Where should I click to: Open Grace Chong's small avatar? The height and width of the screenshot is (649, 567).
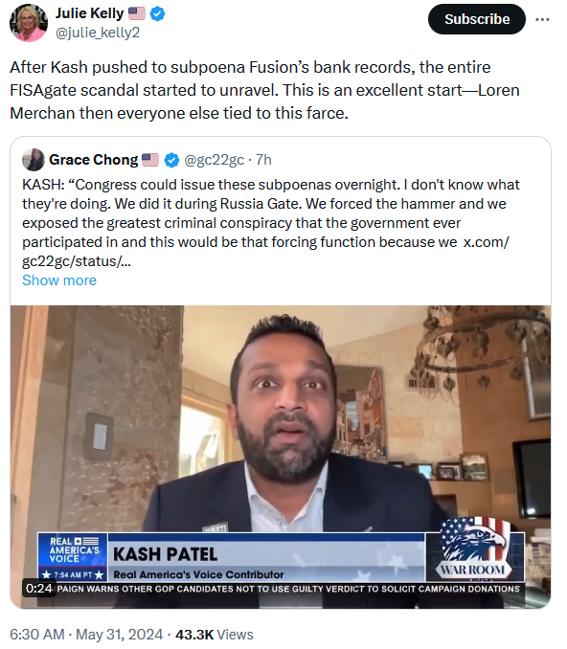pos(34,160)
